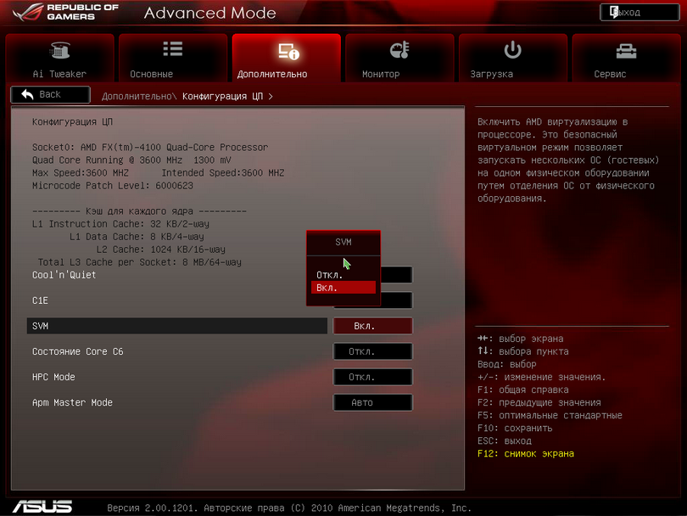Switch to the Монитор tab label
Image resolution: width=687 pixels, height=516 pixels.
click(381, 74)
